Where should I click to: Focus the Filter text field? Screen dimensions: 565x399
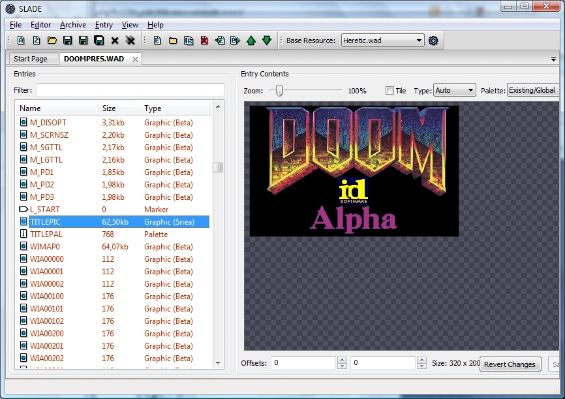coord(130,90)
